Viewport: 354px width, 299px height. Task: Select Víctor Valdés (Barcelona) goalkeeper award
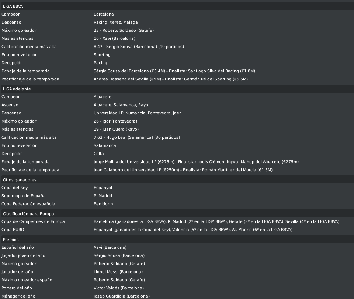pos(119,288)
